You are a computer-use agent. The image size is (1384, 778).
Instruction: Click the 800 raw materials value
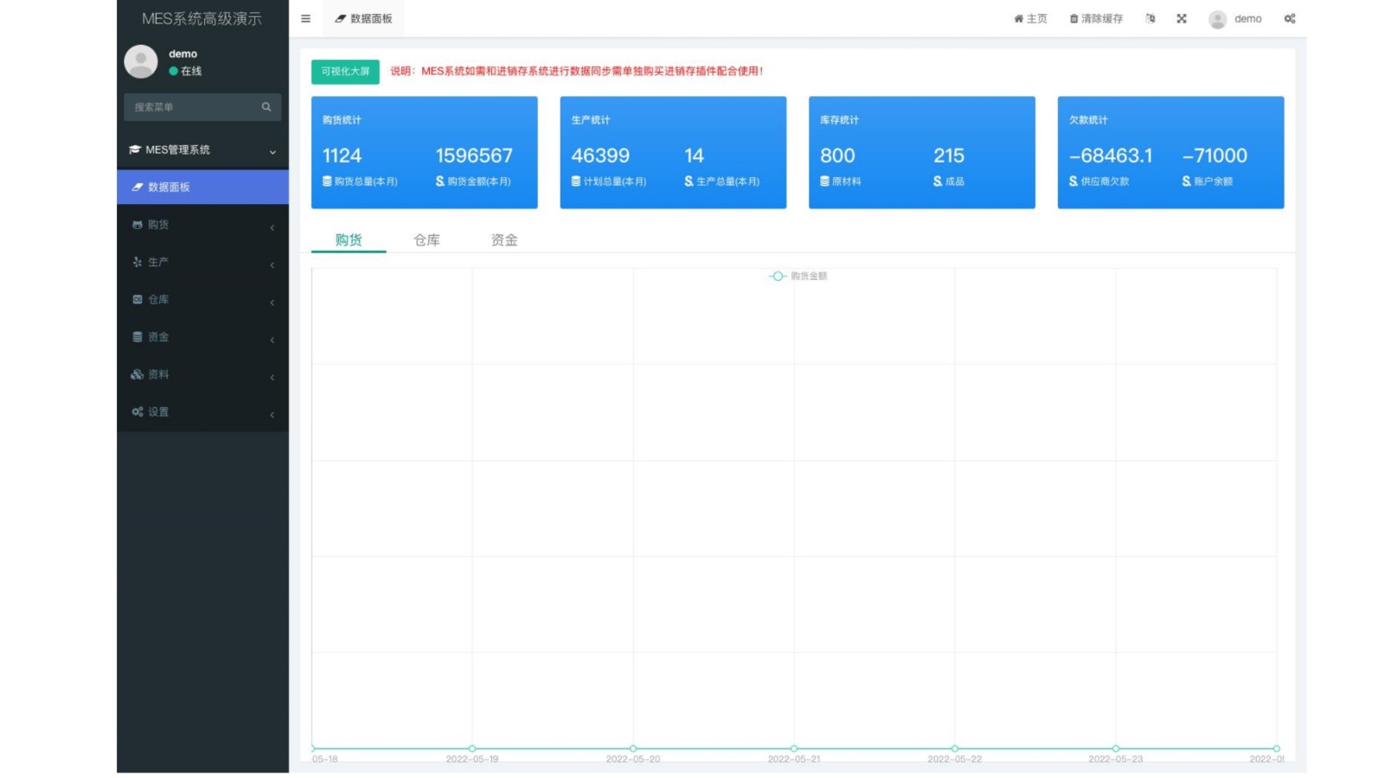[837, 156]
